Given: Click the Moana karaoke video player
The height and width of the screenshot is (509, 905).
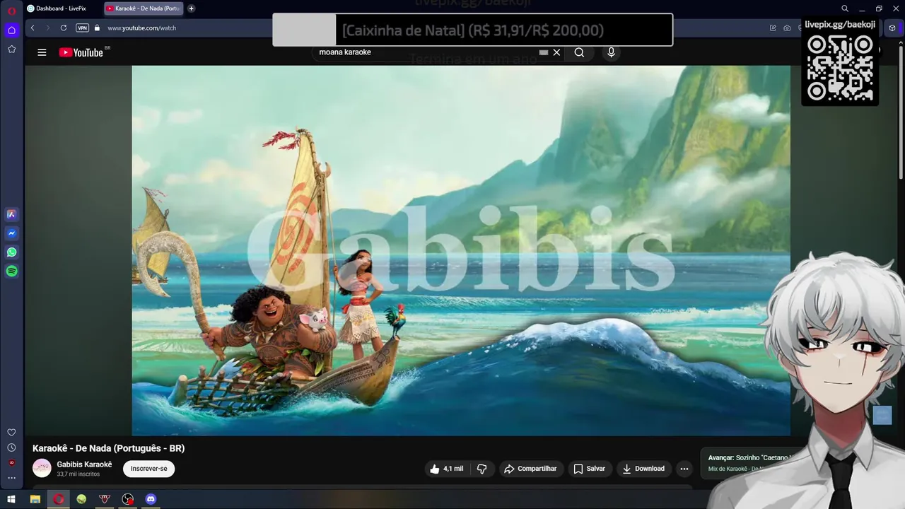Looking at the screenshot, I should [461, 250].
